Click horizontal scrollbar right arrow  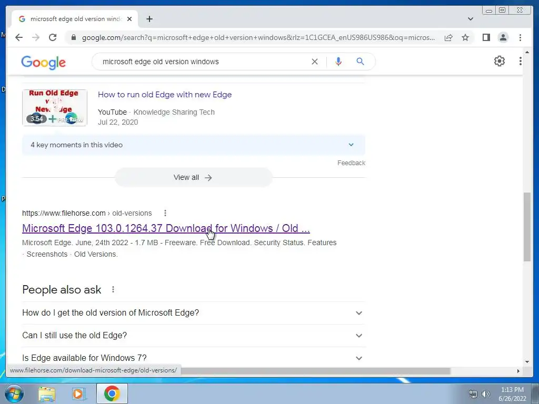pos(518,371)
